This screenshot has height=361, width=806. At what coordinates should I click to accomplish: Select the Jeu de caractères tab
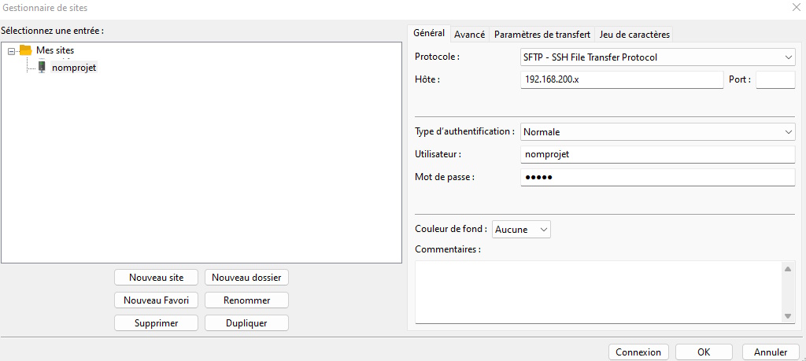[634, 35]
